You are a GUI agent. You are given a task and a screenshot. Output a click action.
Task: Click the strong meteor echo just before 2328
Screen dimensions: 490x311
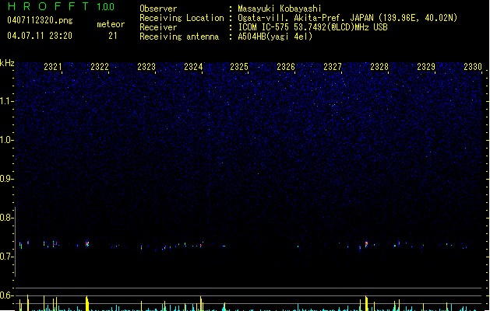[366, 244]
